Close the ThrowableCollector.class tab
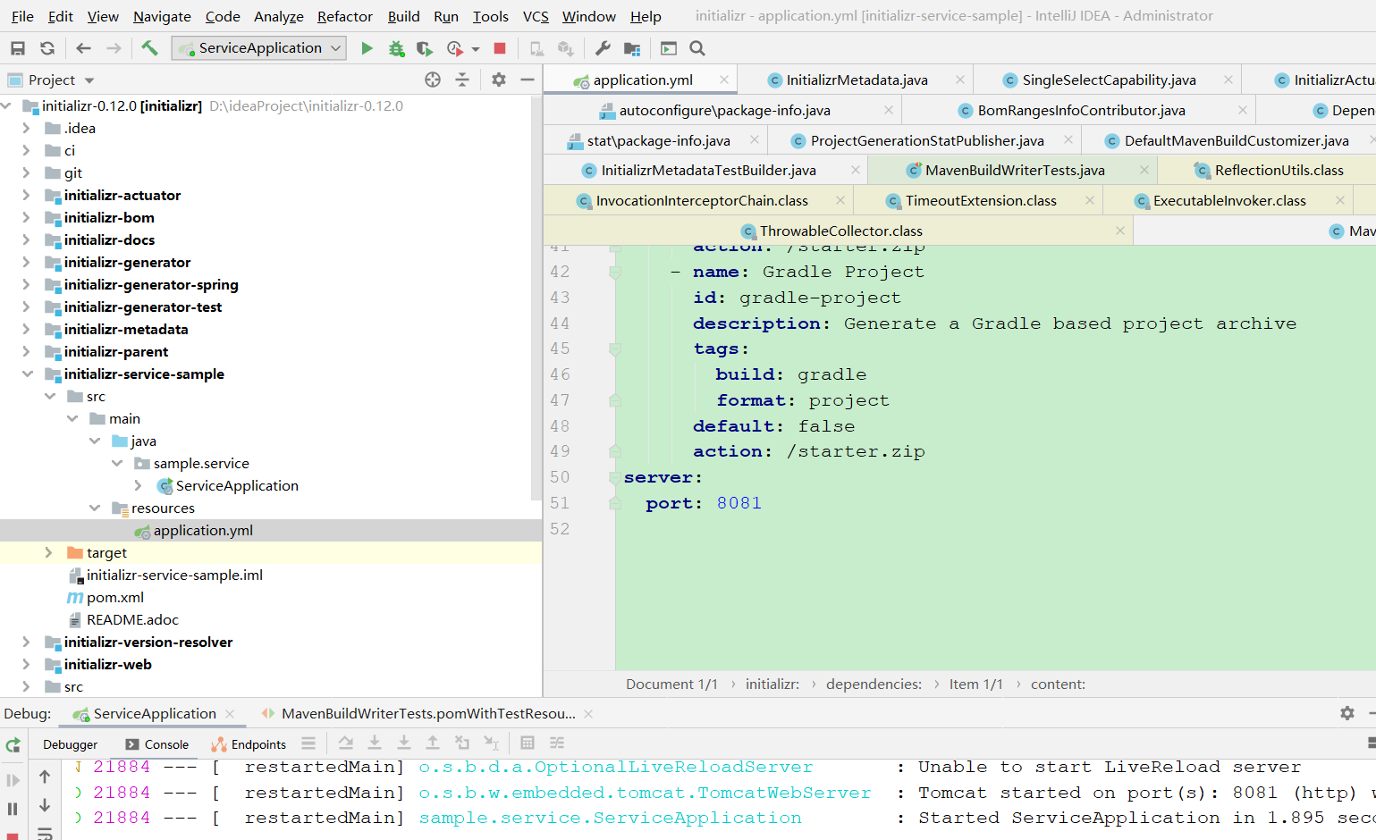Image resolution: width=1376 pixels, height=840 pixels. point(1120,231)
